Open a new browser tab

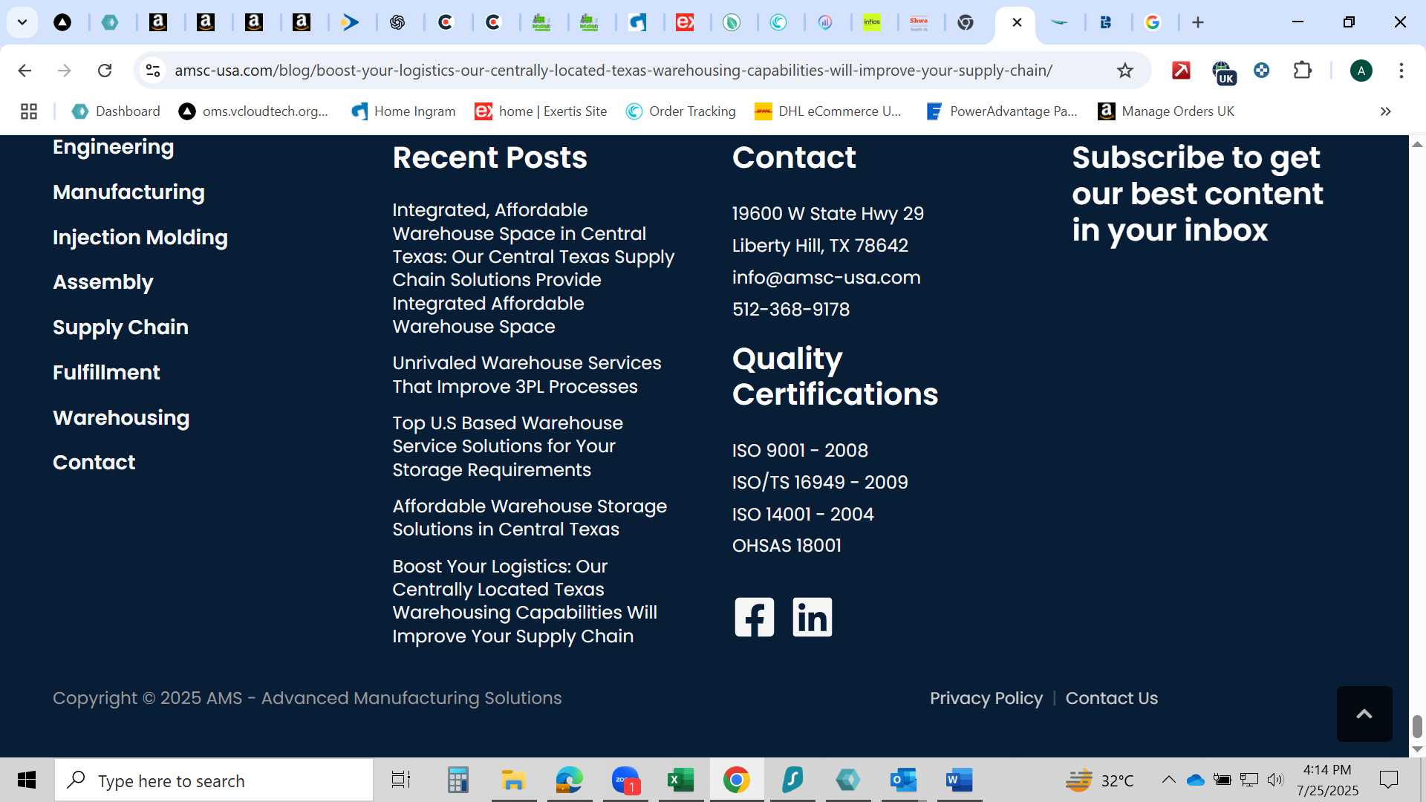1197,22
